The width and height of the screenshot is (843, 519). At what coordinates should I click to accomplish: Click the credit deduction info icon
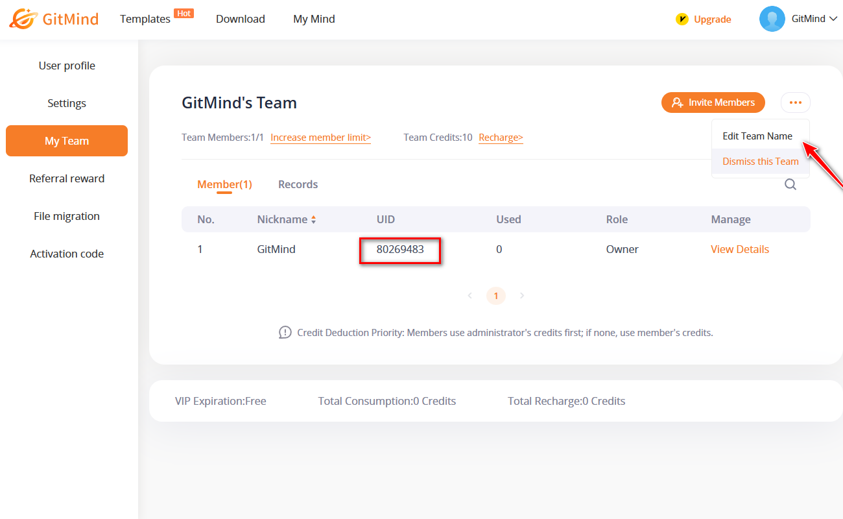285,333
